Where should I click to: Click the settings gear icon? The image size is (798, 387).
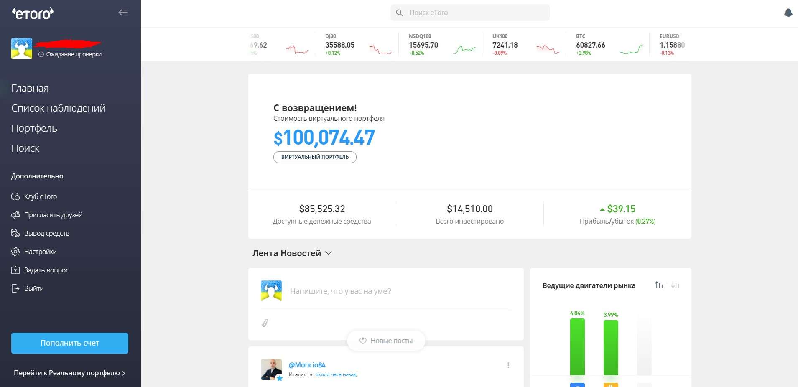pyautogui.click(x=15, y=252)
